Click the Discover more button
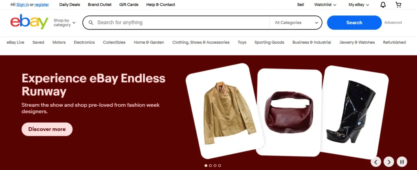 pyautogui.click(x=47, y=129)
